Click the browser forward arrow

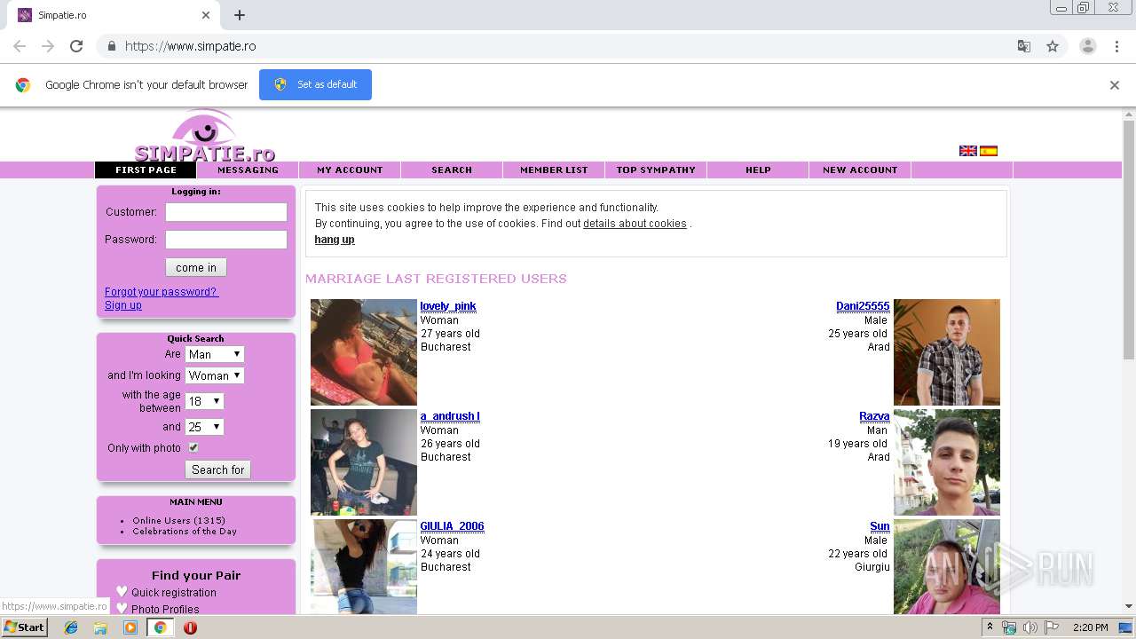click(48, 46)
